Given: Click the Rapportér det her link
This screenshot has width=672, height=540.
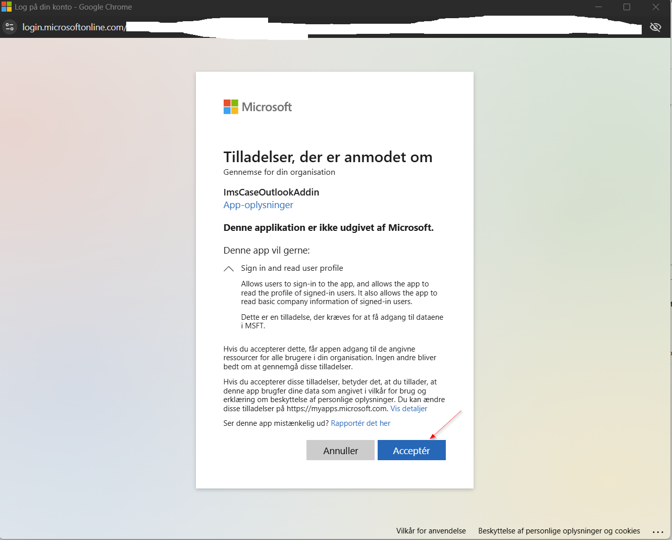Looking at the screenshot, I should [x=360, y=423].
